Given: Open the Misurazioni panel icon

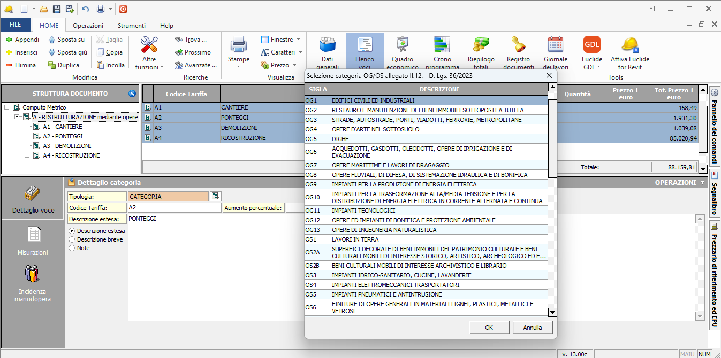Looking at the screenshot, I should tap(33, 235).
